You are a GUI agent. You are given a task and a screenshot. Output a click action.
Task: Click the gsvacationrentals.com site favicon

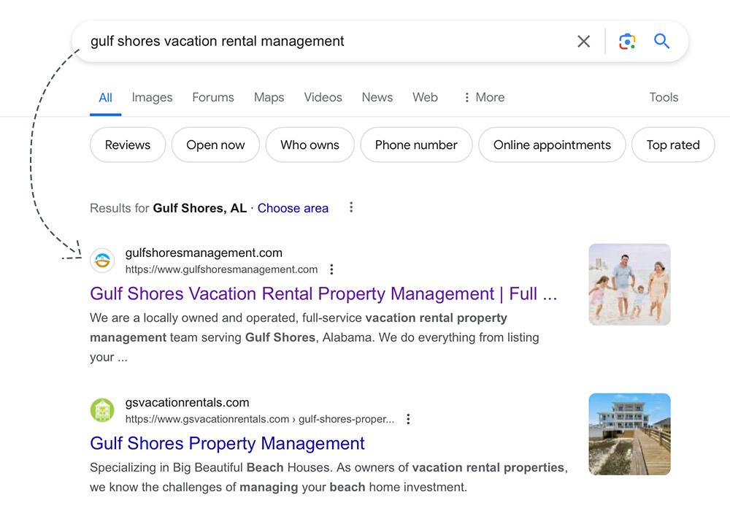click(102, 410)
